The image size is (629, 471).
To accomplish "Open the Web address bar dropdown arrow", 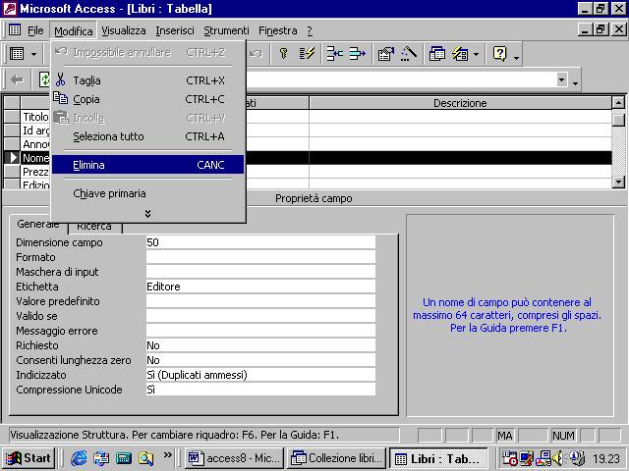I will tap(562, 79).
